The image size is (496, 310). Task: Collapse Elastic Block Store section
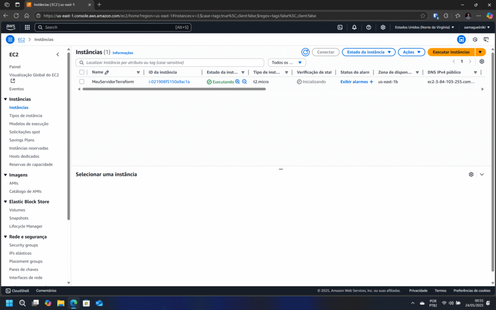click(5, 202)
